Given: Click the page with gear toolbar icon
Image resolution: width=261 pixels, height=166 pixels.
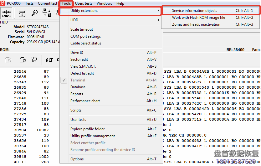Looking at the screenshot, I should click(x=23, y=60).
